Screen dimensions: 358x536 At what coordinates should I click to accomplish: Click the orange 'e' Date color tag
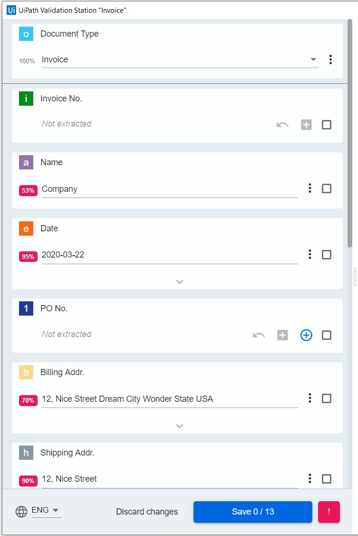coord(26,228)
